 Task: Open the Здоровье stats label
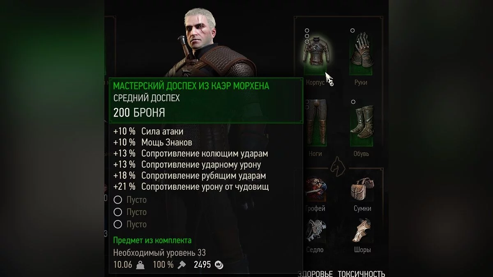(315, 274)
